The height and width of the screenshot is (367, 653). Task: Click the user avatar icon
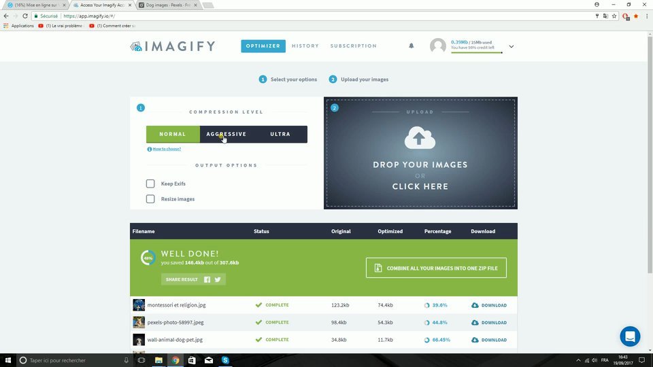(437, 46)
